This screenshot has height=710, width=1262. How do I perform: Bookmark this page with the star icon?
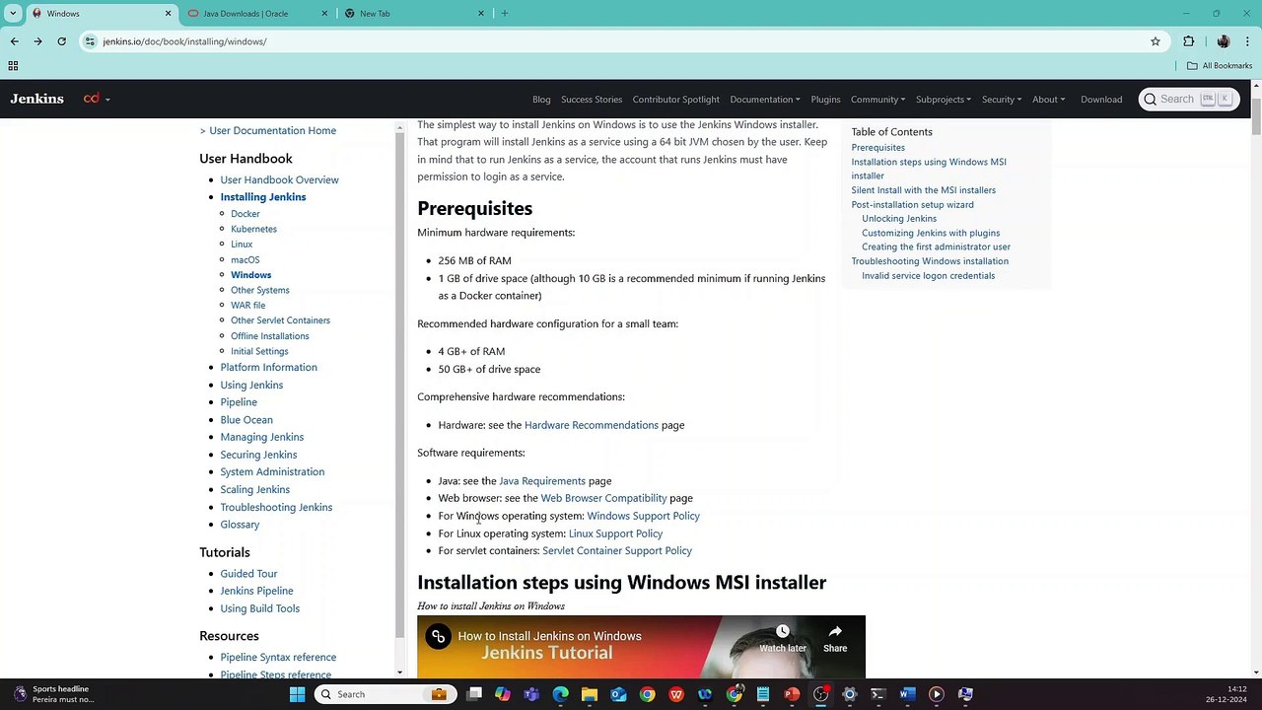pos(1156,41)
